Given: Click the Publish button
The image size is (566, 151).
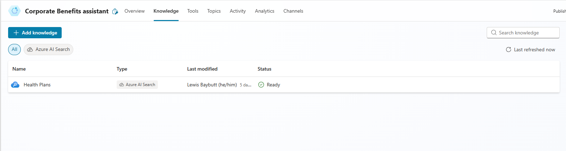Looking at the screenshot, I should (559, 11).
